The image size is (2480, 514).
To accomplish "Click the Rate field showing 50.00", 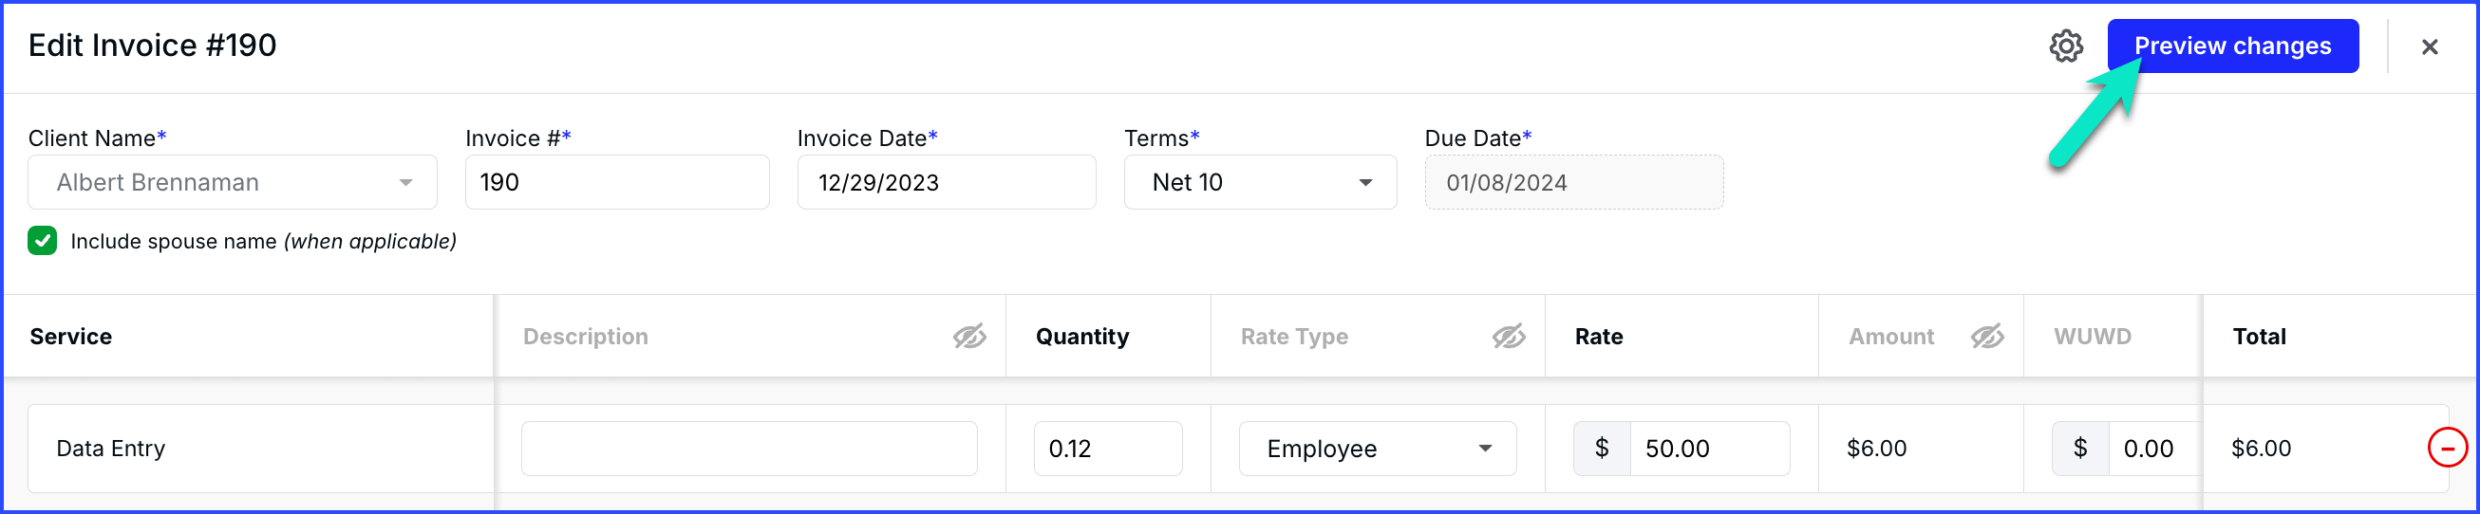I will [1709, 449].
